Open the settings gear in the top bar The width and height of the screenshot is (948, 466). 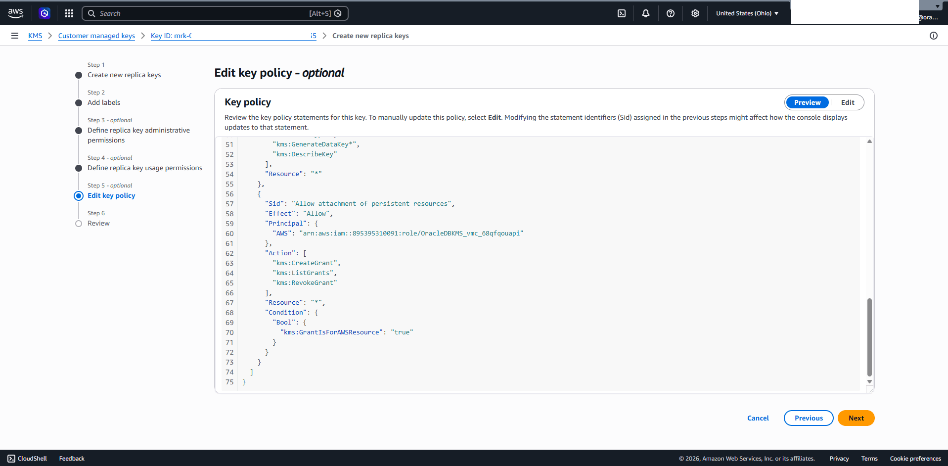coord(695,13)
